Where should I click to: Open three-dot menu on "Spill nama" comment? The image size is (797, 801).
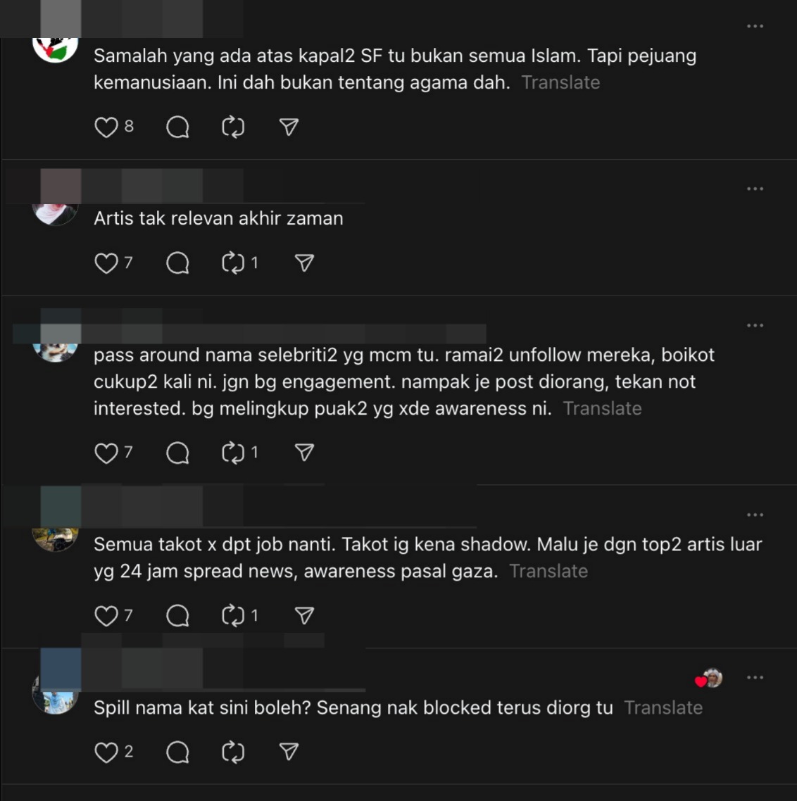point(755,677)
